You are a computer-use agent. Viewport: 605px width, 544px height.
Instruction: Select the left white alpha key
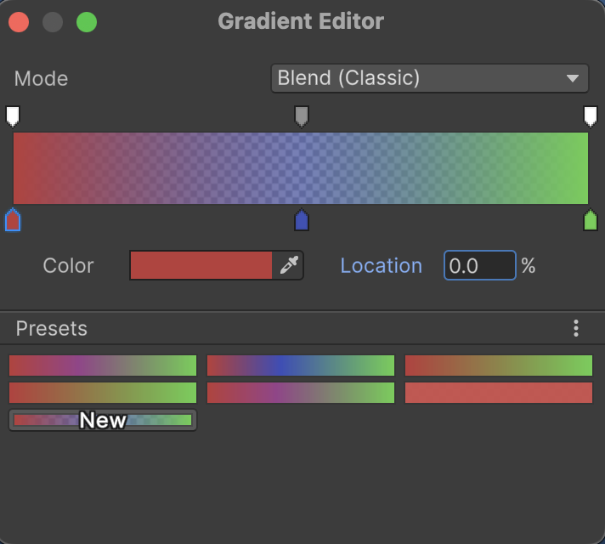pyautogui.click(x=13, y=116)
